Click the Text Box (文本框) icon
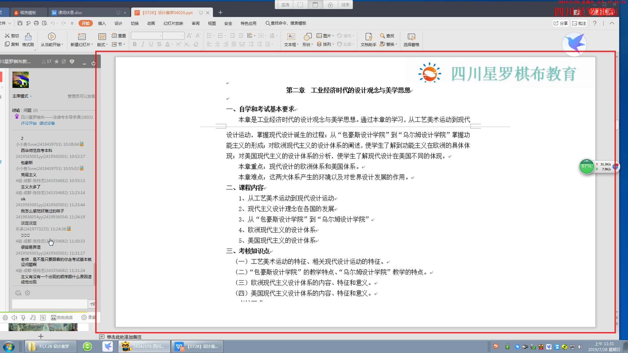 (x=291, y=37)
